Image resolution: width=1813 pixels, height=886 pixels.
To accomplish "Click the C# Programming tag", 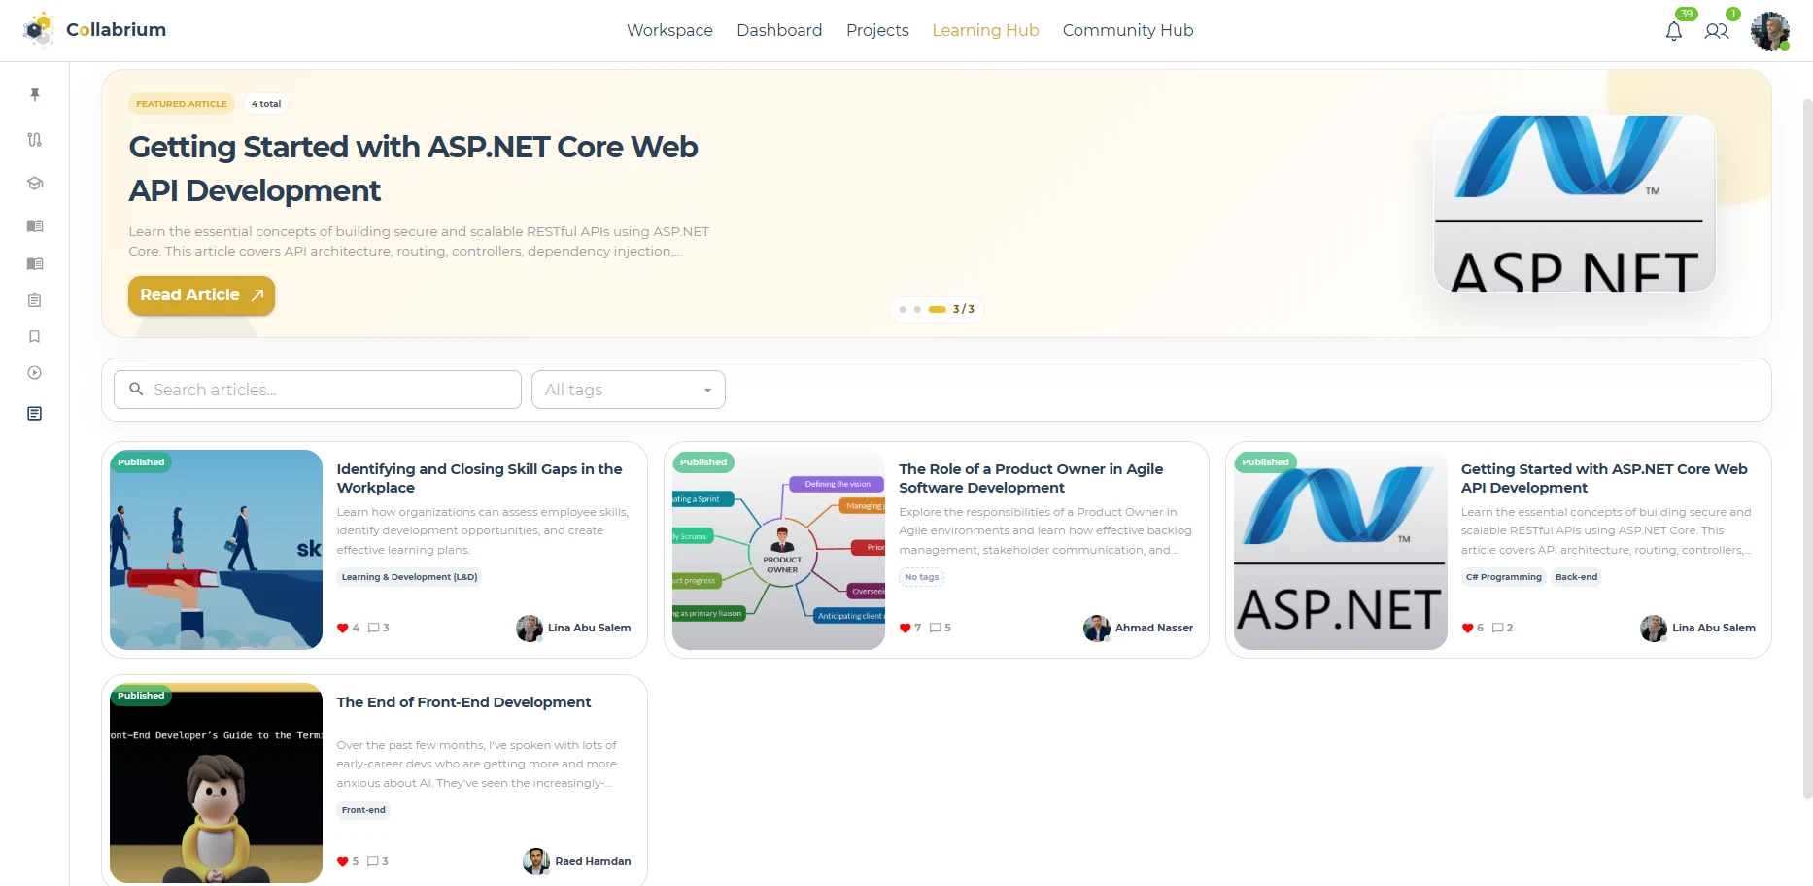I will point(1503,577).
